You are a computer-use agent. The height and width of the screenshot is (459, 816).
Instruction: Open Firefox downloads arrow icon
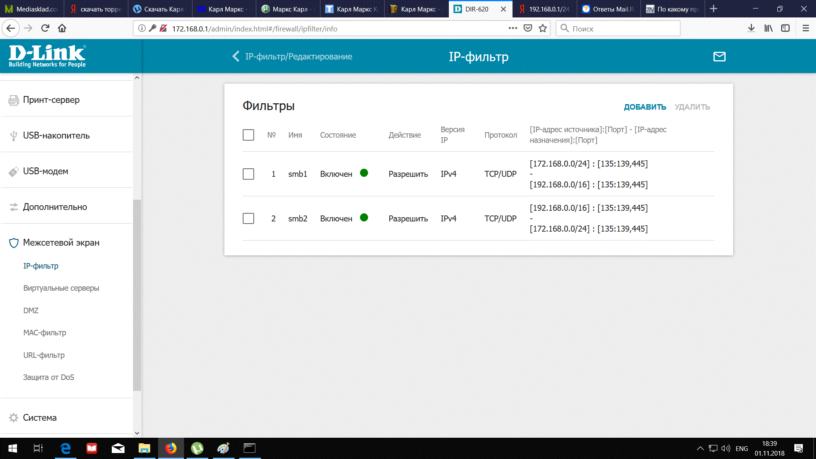click(x=751, y=28)
